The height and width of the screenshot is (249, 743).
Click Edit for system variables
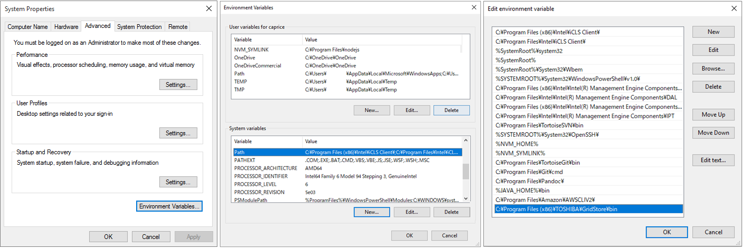click(412, 212)
